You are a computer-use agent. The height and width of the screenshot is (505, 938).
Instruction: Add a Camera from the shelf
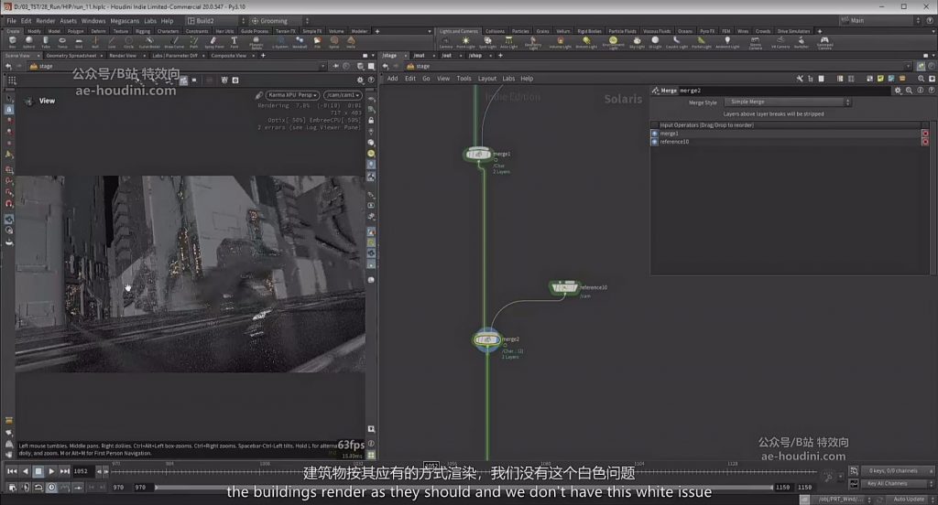(446, 42)
